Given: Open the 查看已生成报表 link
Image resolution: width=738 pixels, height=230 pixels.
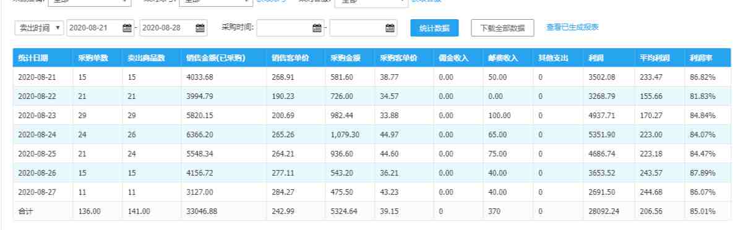Looking at the screenshot, I should [x=572, y=27].
